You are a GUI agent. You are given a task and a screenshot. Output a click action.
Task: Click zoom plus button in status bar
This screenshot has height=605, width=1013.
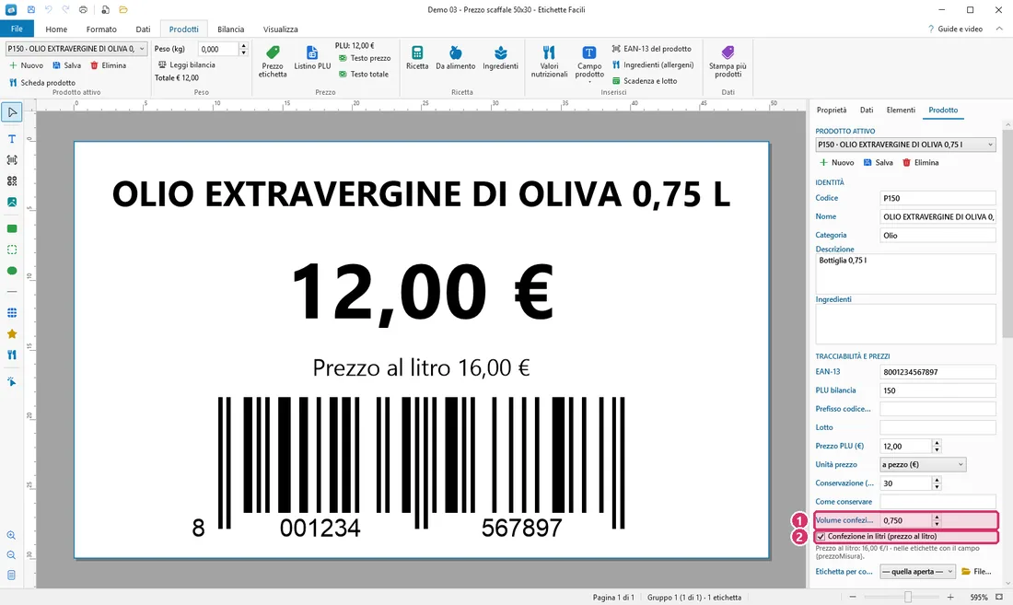(950, 598)
